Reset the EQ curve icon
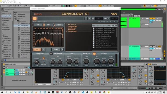Image resolution: width=167 pixels, height=94 pixels. tap(43, 50)
